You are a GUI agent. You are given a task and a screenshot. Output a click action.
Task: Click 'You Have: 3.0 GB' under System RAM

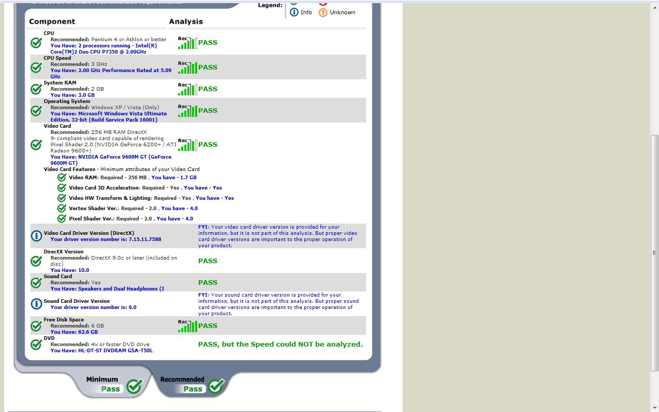tap(73, 95)
